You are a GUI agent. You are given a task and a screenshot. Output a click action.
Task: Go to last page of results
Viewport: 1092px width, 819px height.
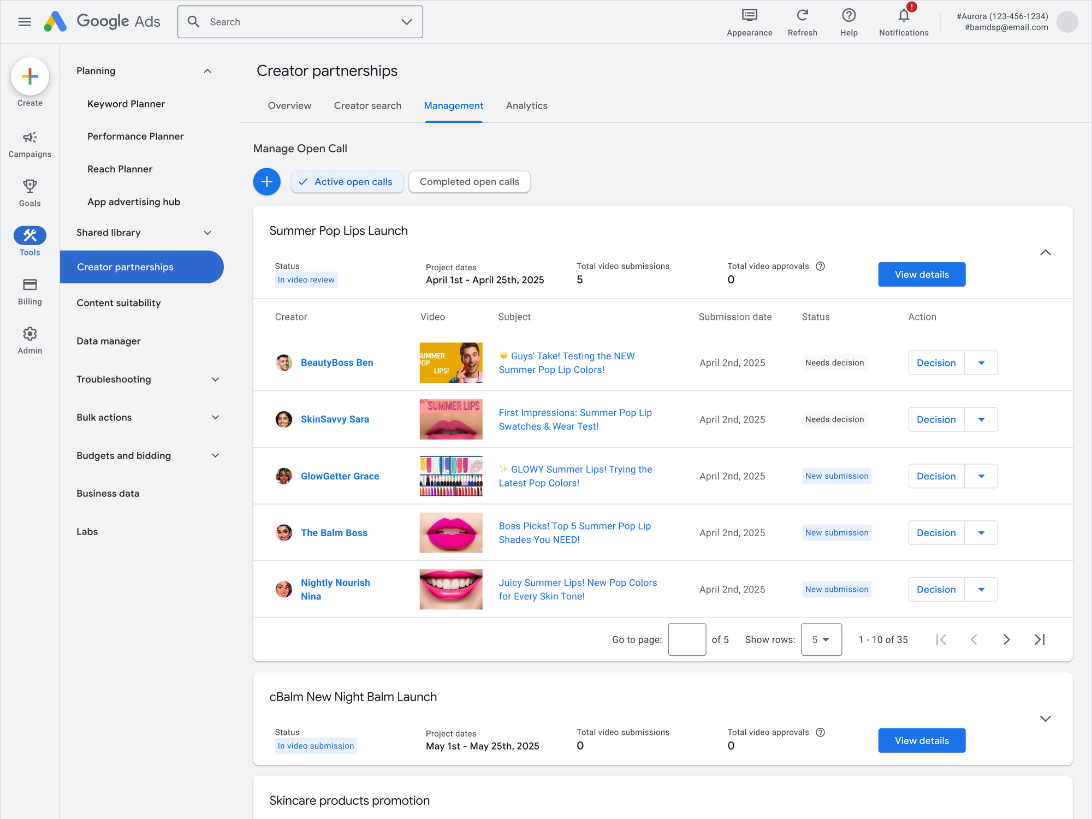point(1040,639)
